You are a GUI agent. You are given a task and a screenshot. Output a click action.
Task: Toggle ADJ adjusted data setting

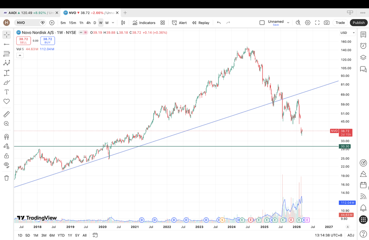[351, 235]
